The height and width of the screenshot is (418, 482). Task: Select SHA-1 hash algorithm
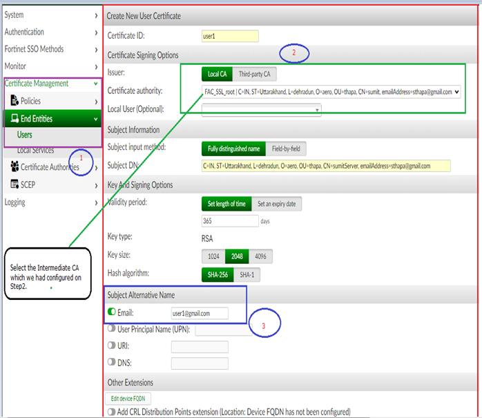(247, 274)
